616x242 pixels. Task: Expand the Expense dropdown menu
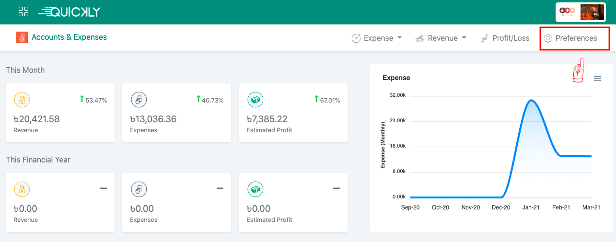tap(377, 38)
